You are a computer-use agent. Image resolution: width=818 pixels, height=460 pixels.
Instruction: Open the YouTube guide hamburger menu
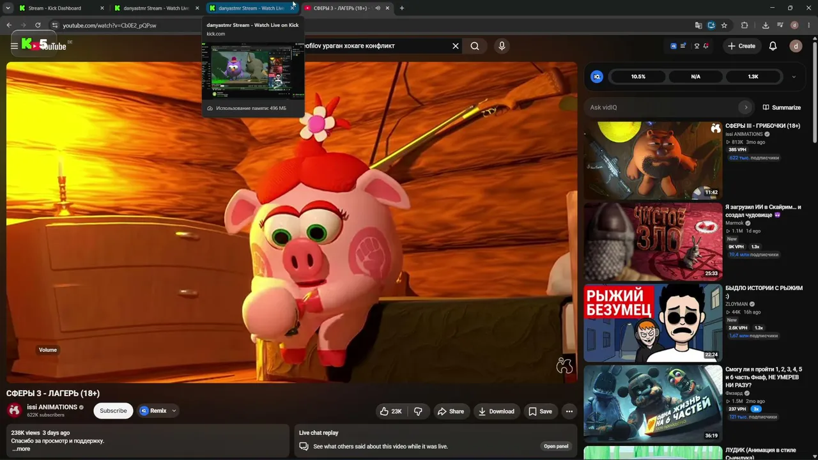coord(14,46)
